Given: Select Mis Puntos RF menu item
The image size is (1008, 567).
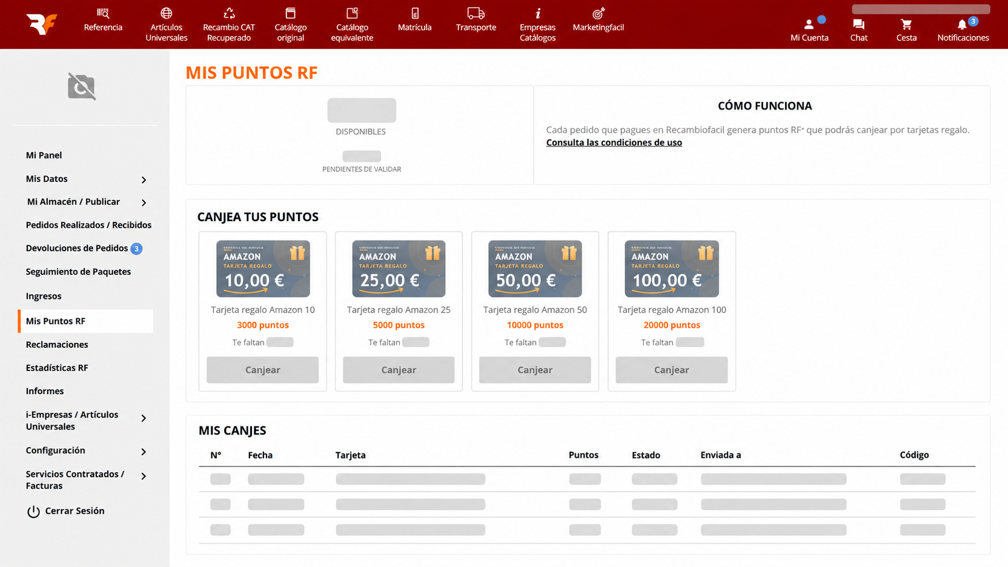Looking at the screenshot, I should click(86, 321).
